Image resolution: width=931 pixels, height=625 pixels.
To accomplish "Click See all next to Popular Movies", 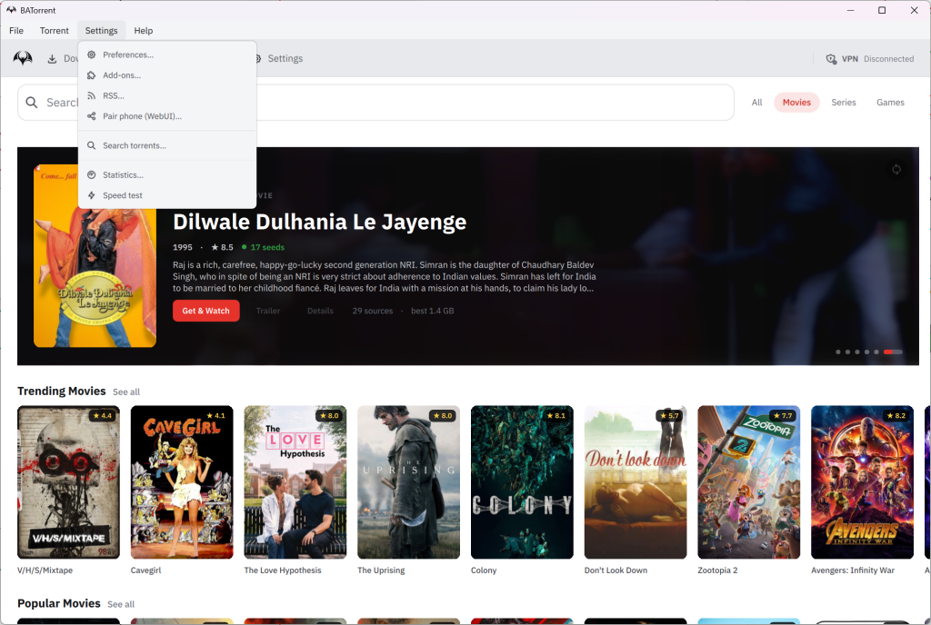I will [x=121, y=604].
